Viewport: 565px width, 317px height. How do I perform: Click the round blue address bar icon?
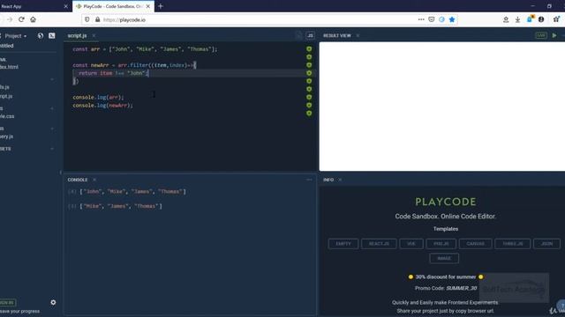pos(441,19)
